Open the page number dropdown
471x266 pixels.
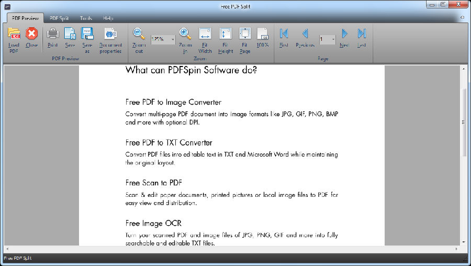click(x=333, y=39)
